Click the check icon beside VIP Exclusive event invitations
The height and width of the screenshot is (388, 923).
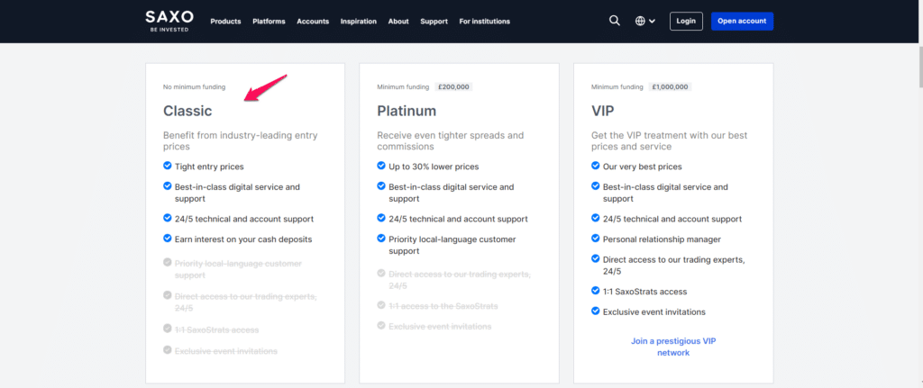click(596, 311)
